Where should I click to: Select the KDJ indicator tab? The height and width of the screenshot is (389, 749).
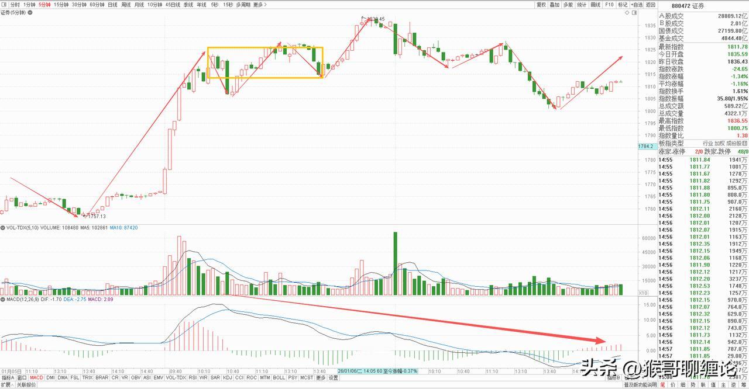(x=228, y=377)
